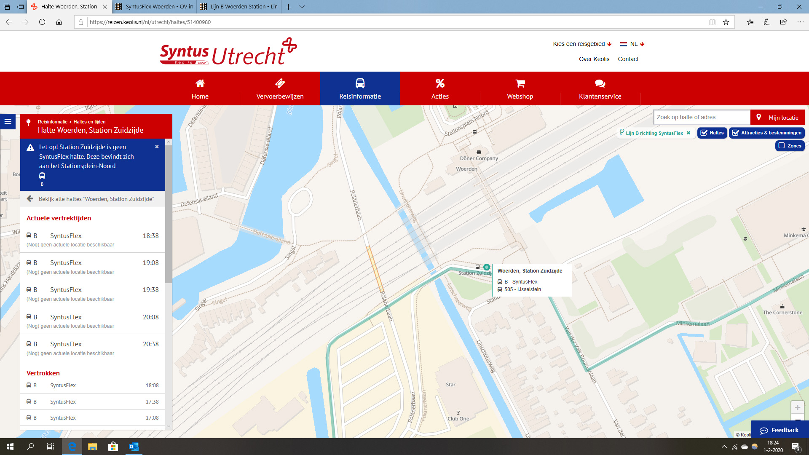Open a new browser tab
Image resolution: width=809 pixels, height=455 pixels.
[x=289, y=7]
